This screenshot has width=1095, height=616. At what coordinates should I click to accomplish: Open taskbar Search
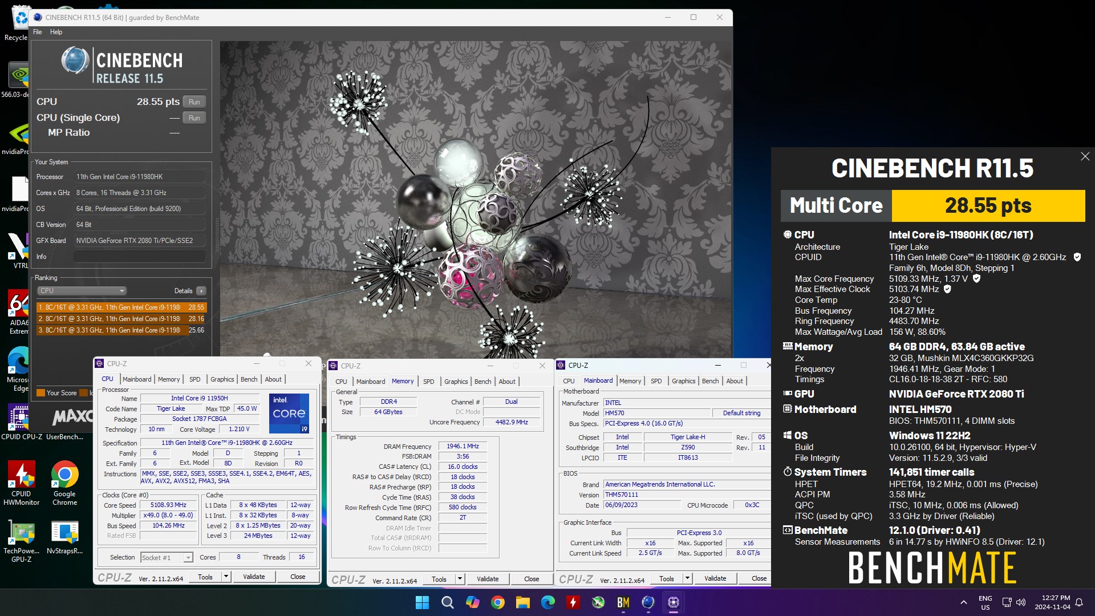click(448, 602)
